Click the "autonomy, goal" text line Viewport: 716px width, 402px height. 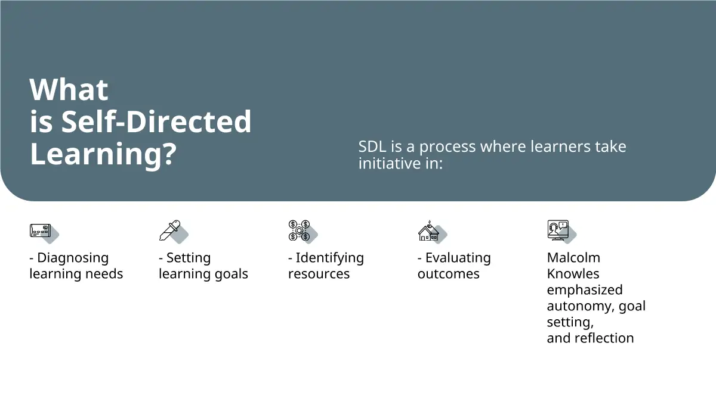click(x=596, y=306)
